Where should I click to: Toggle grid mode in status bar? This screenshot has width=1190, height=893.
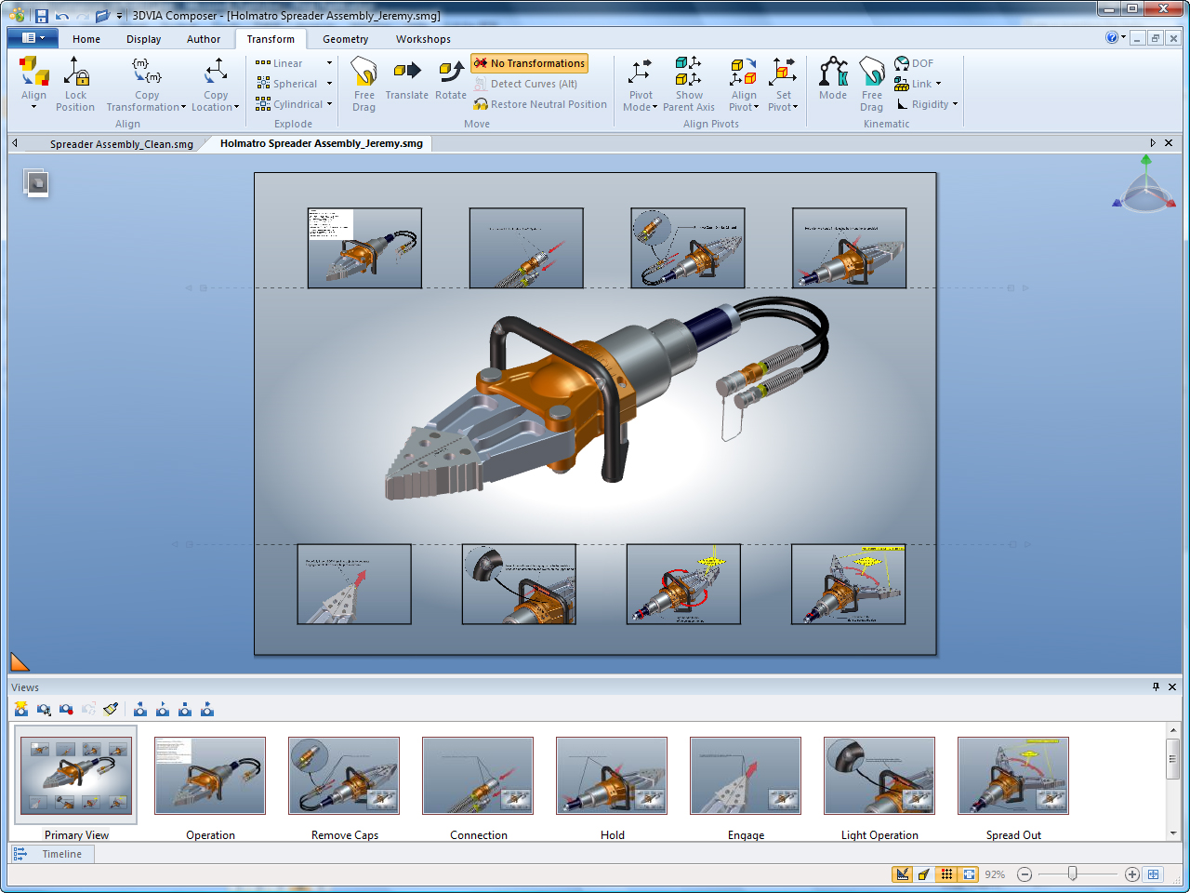point(946,874)
